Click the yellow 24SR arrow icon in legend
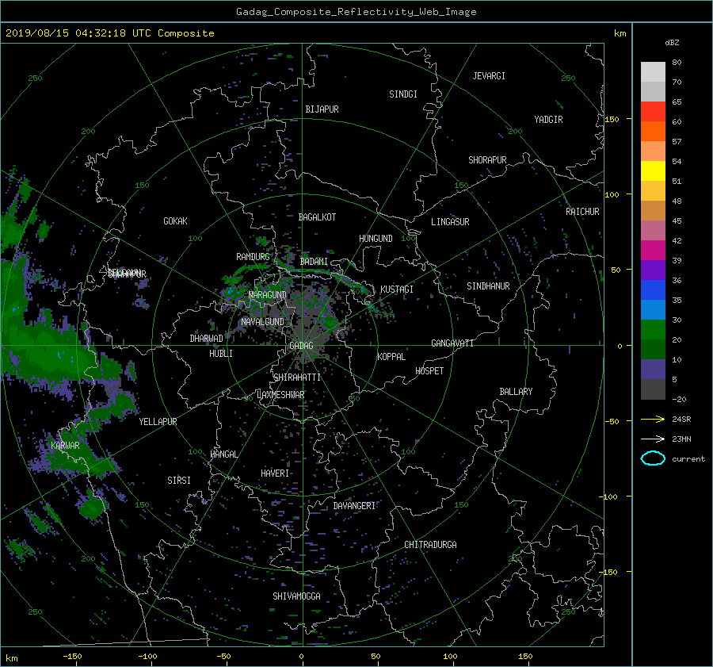This screenshot has height=667, width=713. (653, 419)
